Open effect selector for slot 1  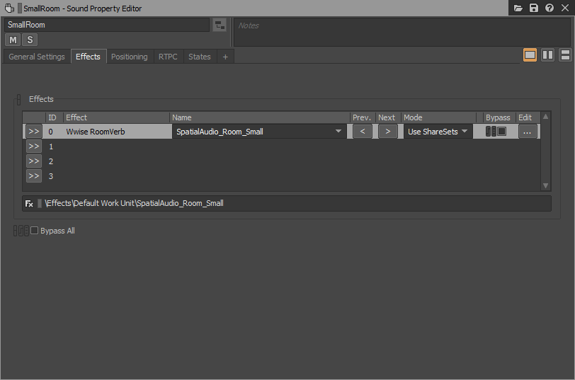click(34, 146)
